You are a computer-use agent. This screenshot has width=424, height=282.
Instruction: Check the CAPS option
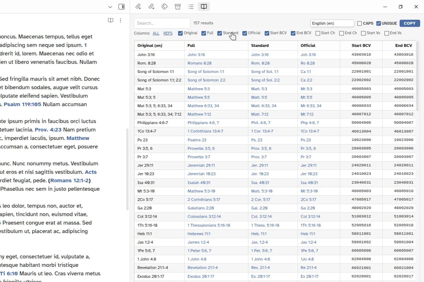coord(359,23)
